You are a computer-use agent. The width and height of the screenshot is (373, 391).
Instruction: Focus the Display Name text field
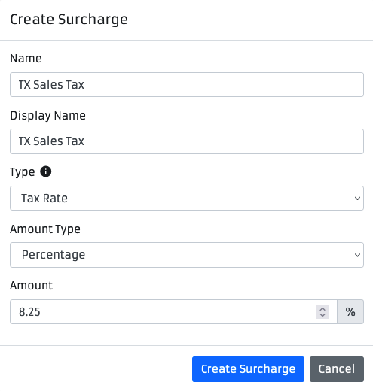[187, 141]
